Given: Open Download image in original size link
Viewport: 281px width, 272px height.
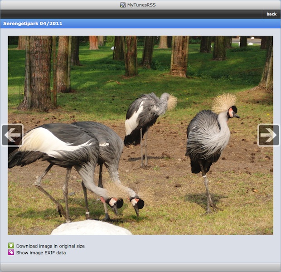Looking at the screenshot, I should (50, 246).
